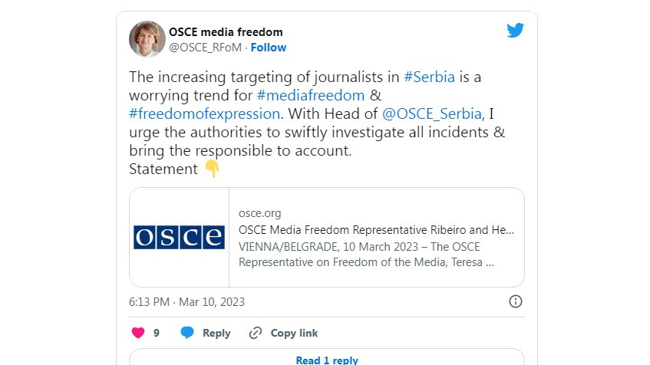Like the tweet with heart icon
The image size is (650, 365).
138,333
